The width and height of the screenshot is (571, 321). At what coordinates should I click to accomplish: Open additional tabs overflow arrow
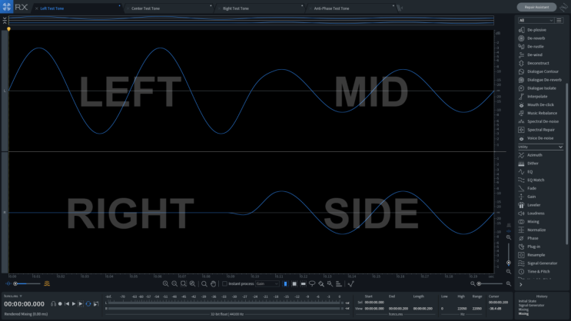tap(400, 8)
